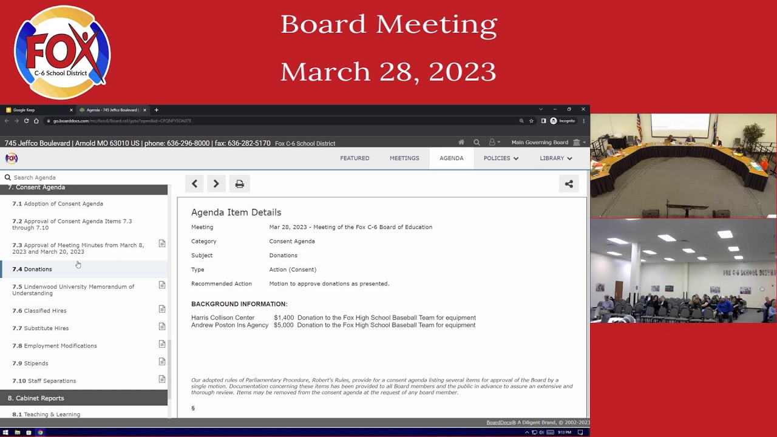Expand the Library dropdown menu
This screenshot has width=777, height=437.
[x=556, y=158]
